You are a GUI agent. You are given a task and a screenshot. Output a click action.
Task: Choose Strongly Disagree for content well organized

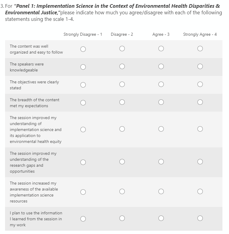point(83,49)
